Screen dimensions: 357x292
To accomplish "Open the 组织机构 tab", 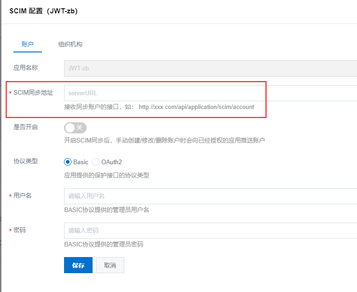I will click(70, 44).
